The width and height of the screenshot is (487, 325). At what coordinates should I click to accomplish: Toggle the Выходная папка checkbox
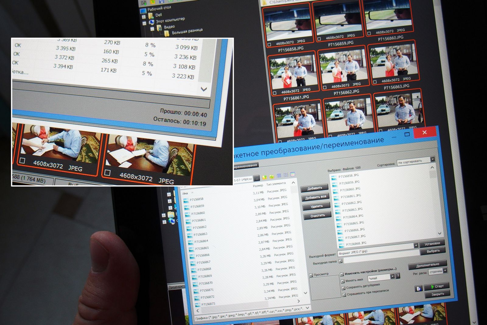340,261
